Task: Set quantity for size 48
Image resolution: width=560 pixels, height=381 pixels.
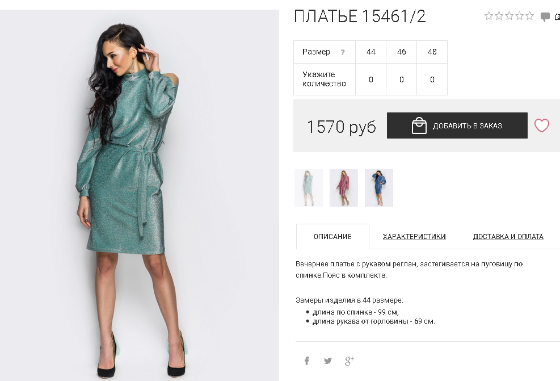Action: [x=432, y=79]
